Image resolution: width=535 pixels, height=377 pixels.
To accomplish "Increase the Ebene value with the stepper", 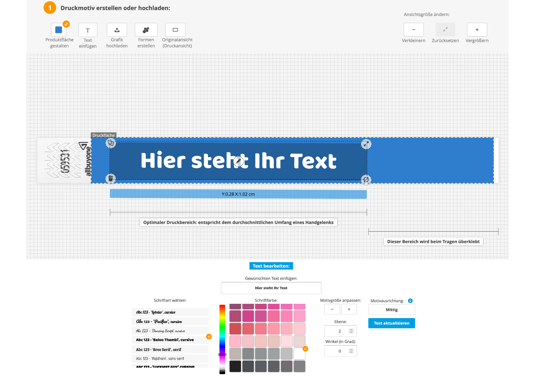I will (351, 330).
